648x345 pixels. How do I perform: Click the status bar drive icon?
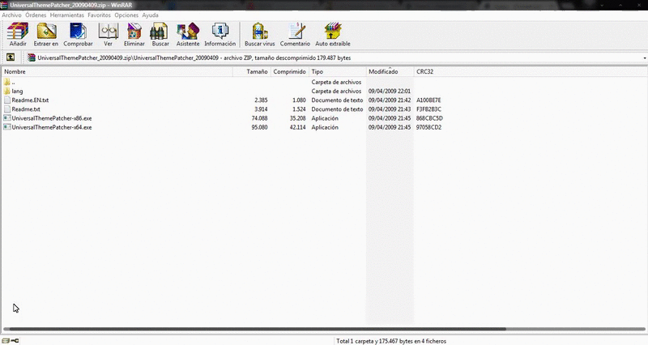coord(6,341)
